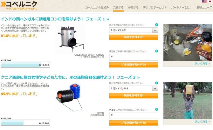Viewport: 213px width, 130px height.
Task: Focus the yen amount field for stove project
Action: 134,57
